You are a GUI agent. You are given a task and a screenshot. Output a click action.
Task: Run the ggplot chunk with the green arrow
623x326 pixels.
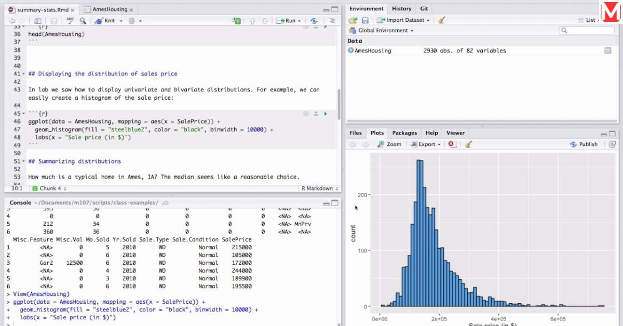coord(326,113)
